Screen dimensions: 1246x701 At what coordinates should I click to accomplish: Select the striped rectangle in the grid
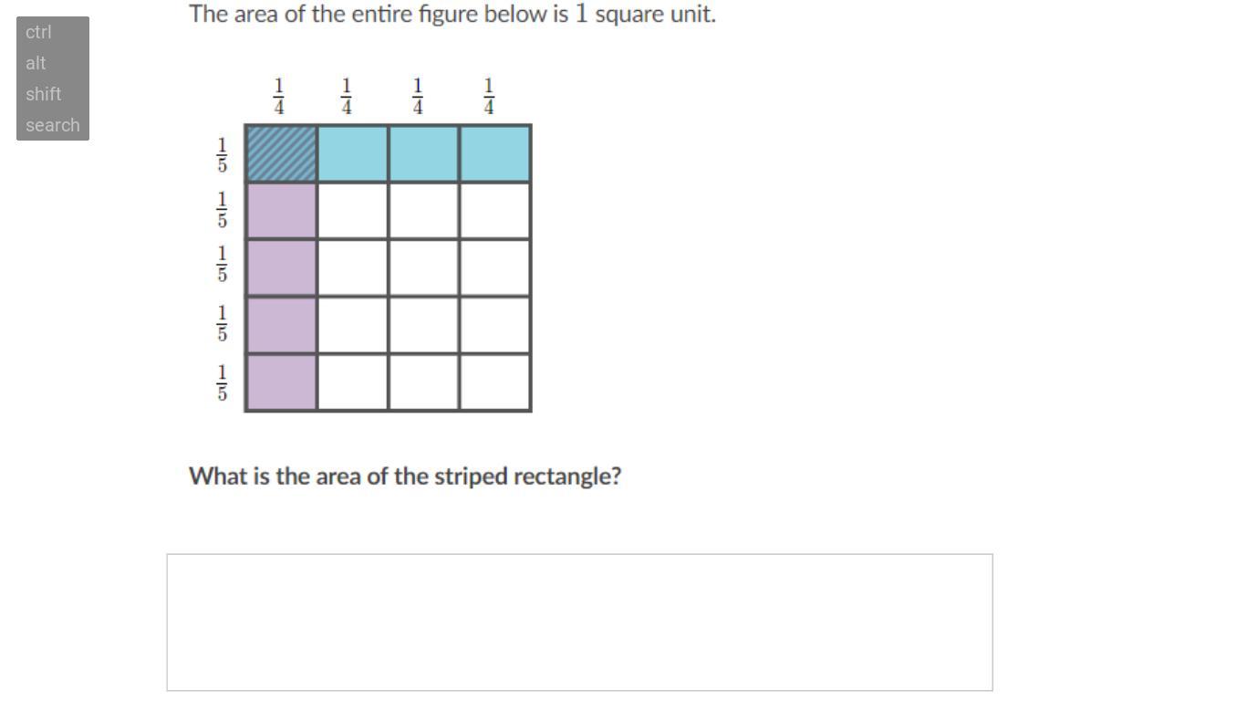[281, 154]
